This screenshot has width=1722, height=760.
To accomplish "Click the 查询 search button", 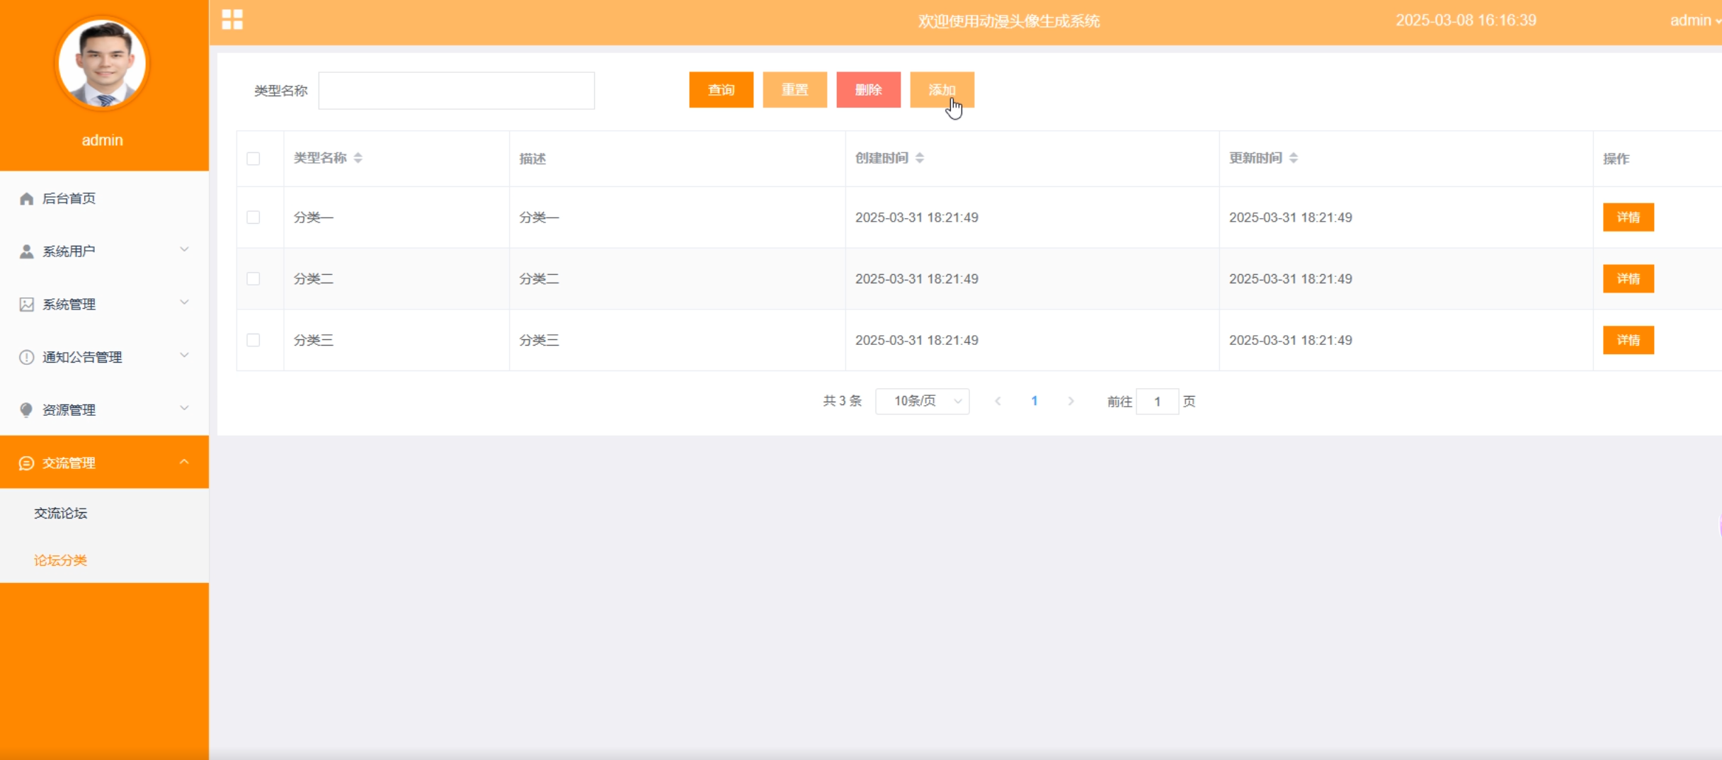I will click(x=721, y=90).
